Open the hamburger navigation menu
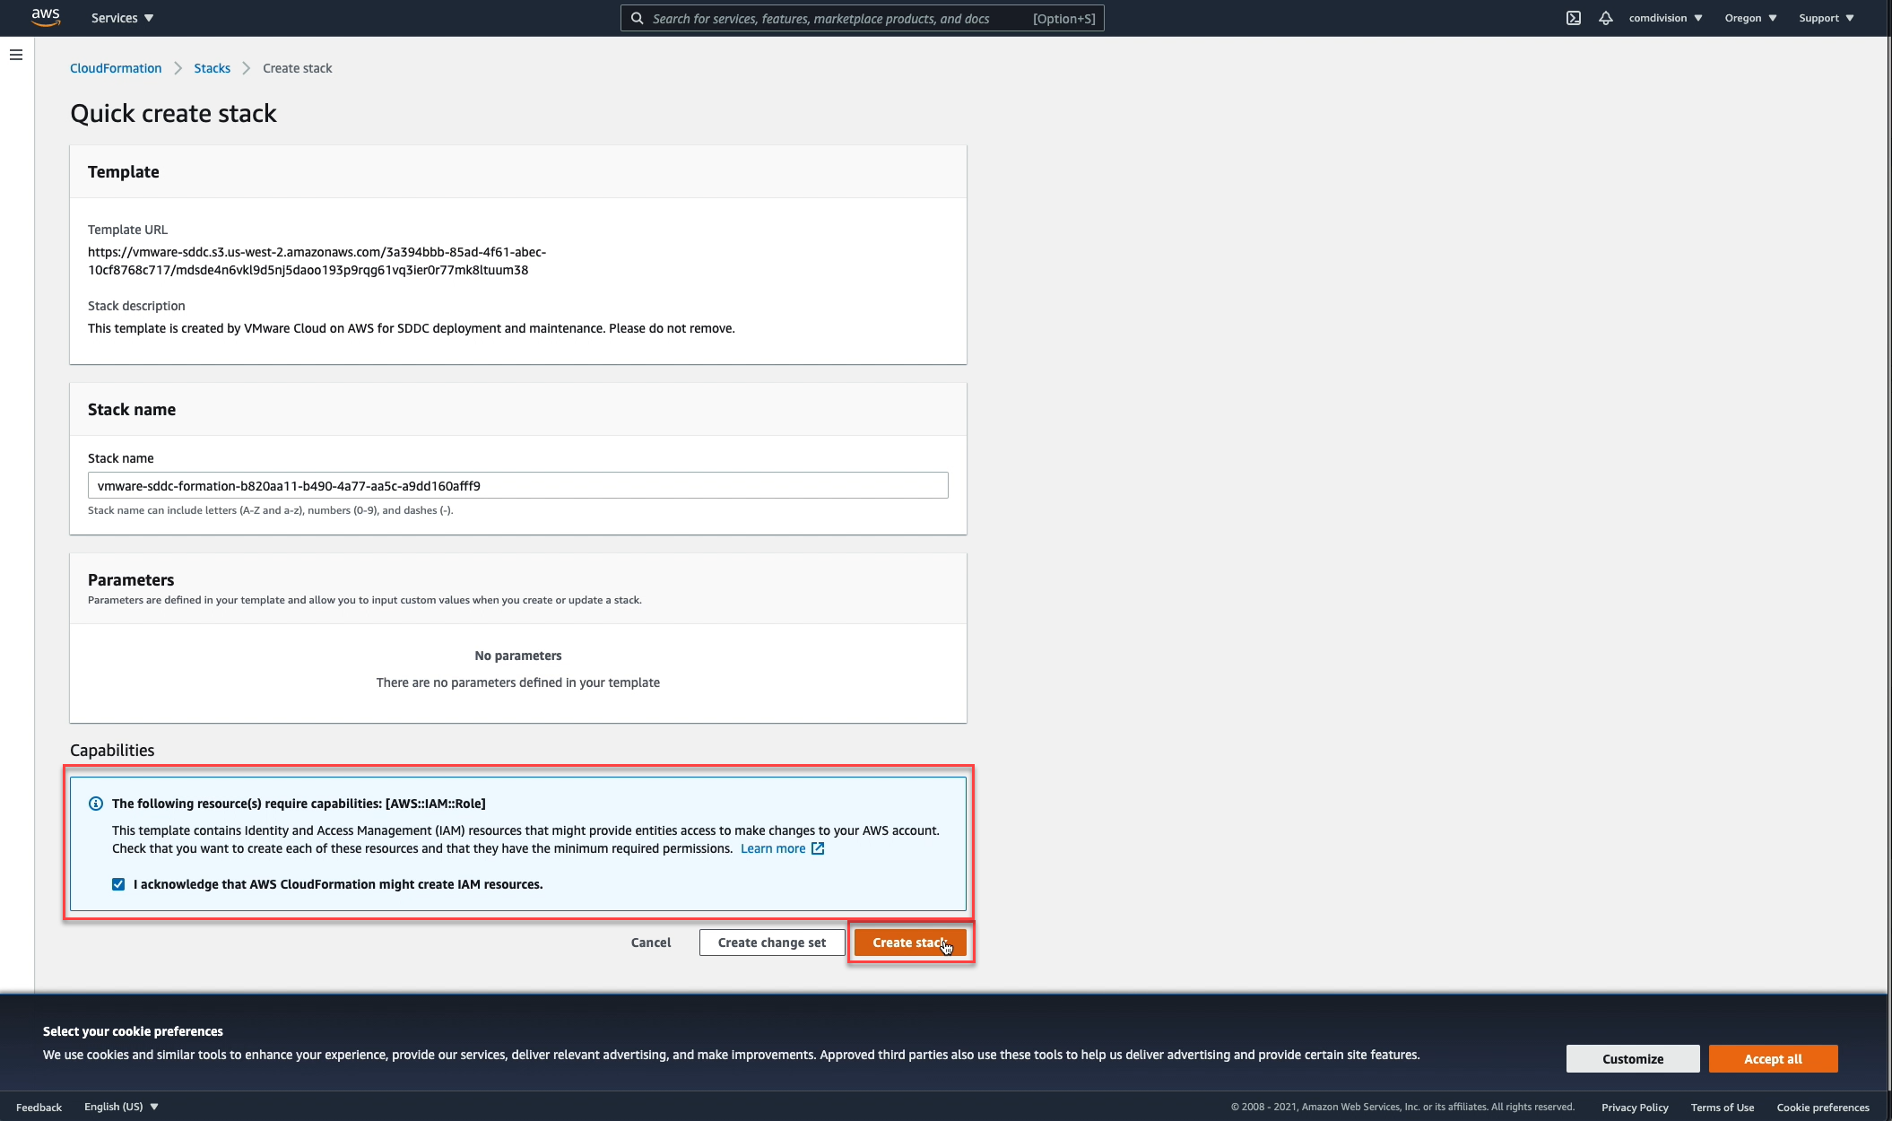 pyautogui.click(x=16, y=55)
